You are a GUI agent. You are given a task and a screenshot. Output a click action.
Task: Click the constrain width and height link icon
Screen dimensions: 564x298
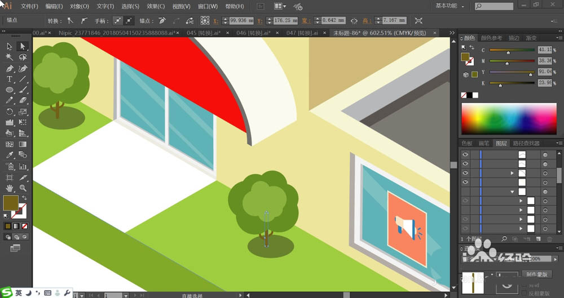click(x=354, y=21)
